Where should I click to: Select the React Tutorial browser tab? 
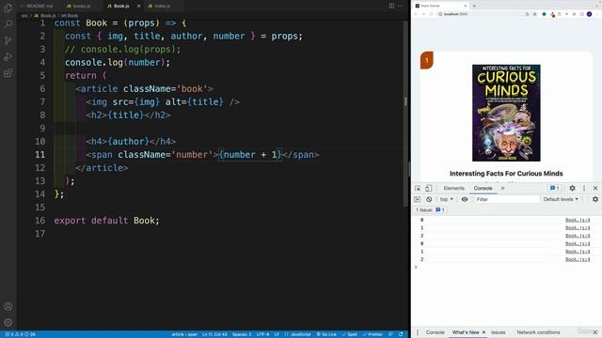pos(440,6)
